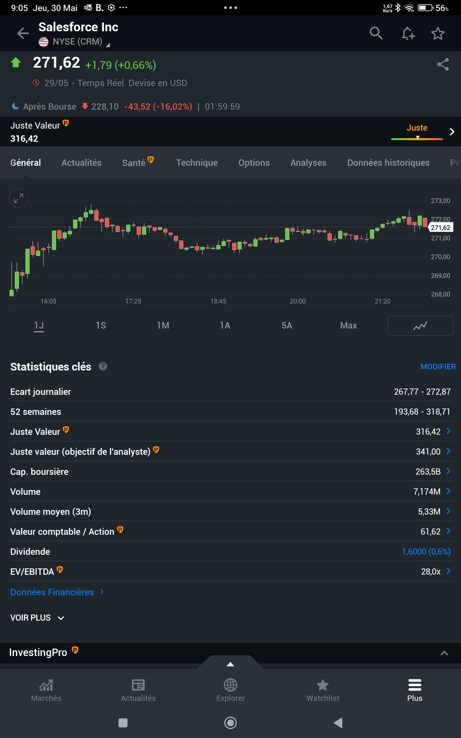Select the Général tab

(x=26, y=162)
